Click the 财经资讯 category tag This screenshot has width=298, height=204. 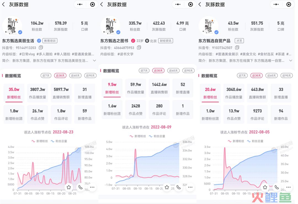tap(166, 41)
